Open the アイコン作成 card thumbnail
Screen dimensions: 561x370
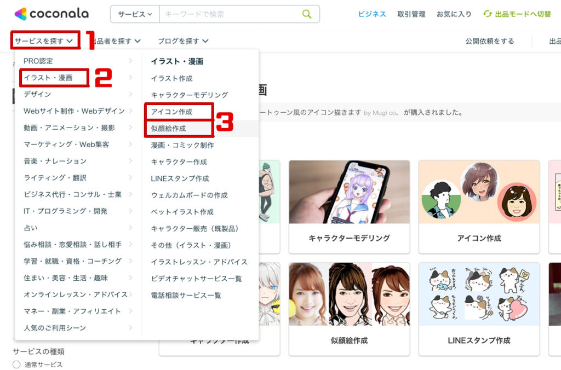click(479, 192)
